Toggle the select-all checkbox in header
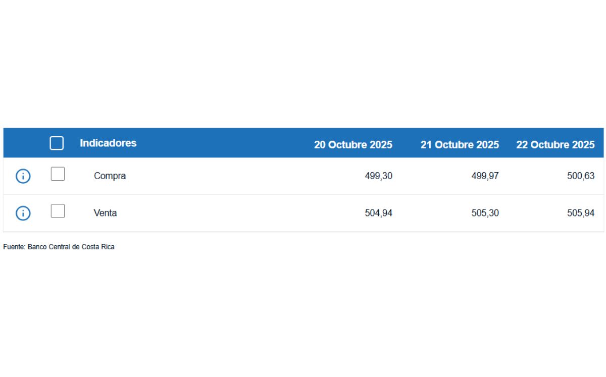 [57, 143]
